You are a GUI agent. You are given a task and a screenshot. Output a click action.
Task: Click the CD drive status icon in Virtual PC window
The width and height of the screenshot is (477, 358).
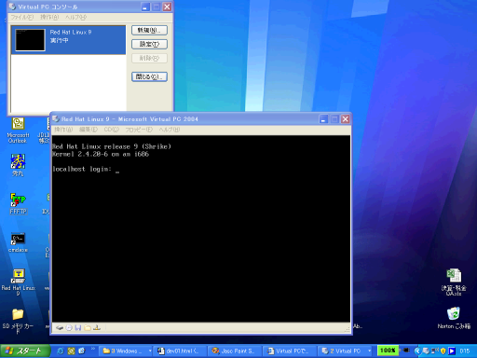point(69,328)
